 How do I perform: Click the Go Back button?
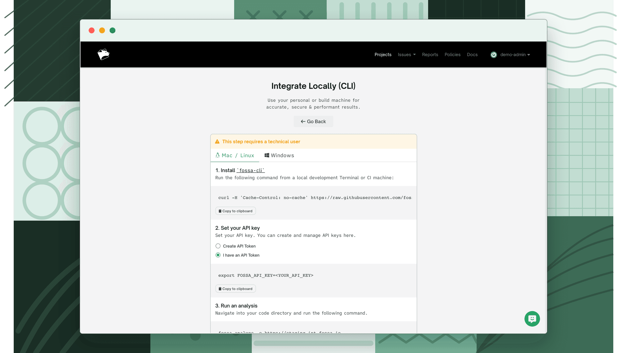(313, 122)
